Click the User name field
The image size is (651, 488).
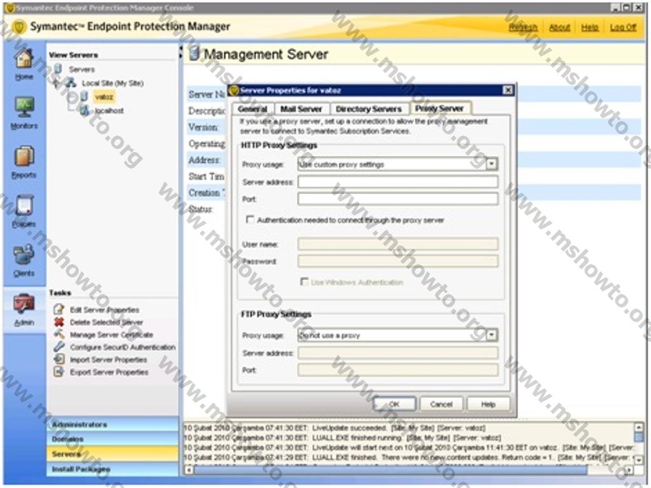click(398, 244)
